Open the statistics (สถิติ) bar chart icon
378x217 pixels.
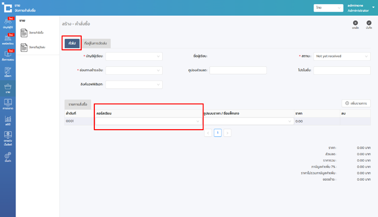pyautogui.click(x=8, y=120)
